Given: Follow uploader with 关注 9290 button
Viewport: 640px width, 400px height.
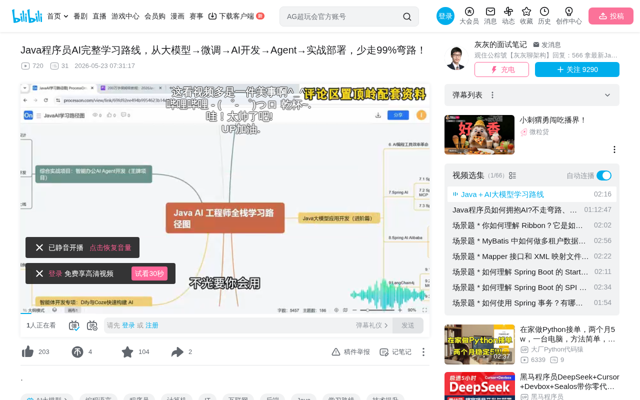Looking at the screenshot, I should coord(577,69).
